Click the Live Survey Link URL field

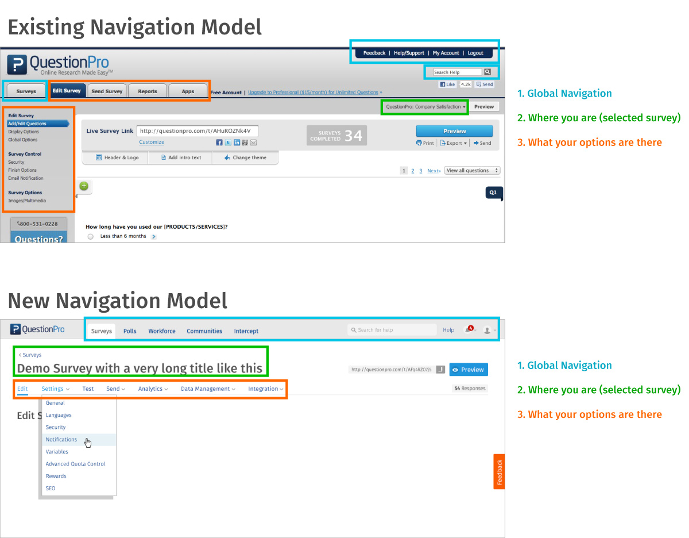[198, 130]
